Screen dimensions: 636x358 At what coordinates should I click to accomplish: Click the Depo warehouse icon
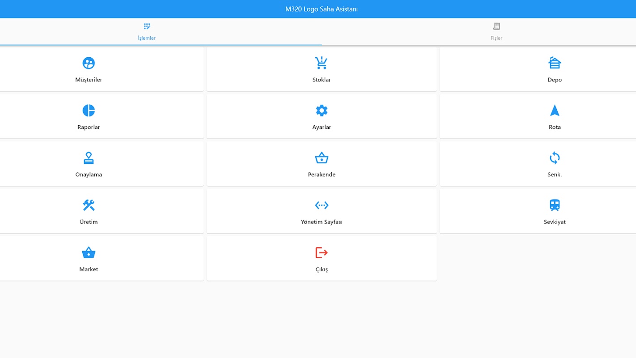point(555,63)
